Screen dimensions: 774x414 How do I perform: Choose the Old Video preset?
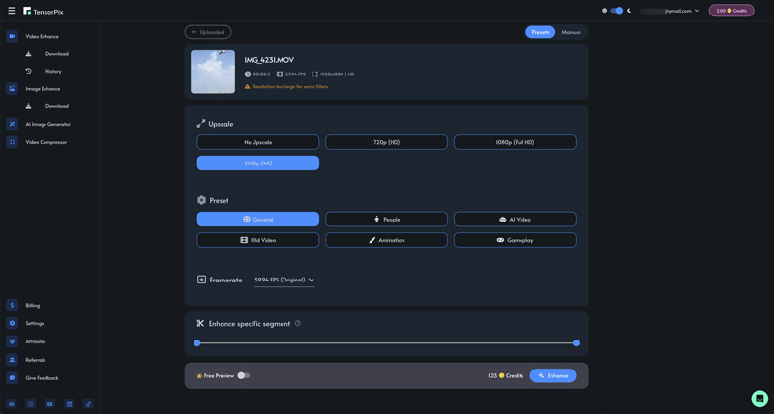coord(258,240)
